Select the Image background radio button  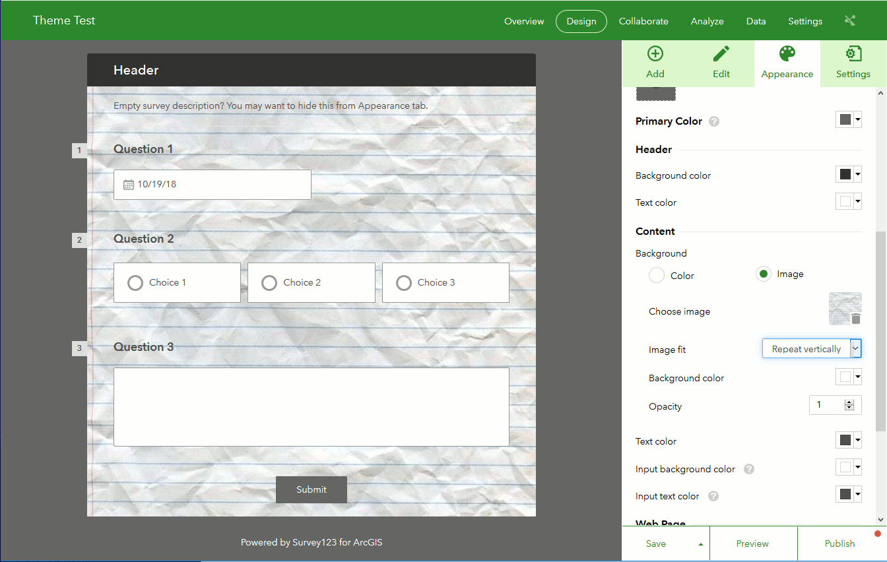(x=764, y=274)
